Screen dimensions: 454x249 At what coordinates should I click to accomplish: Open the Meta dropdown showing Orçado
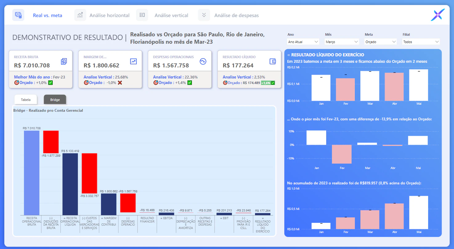point(380,42)
